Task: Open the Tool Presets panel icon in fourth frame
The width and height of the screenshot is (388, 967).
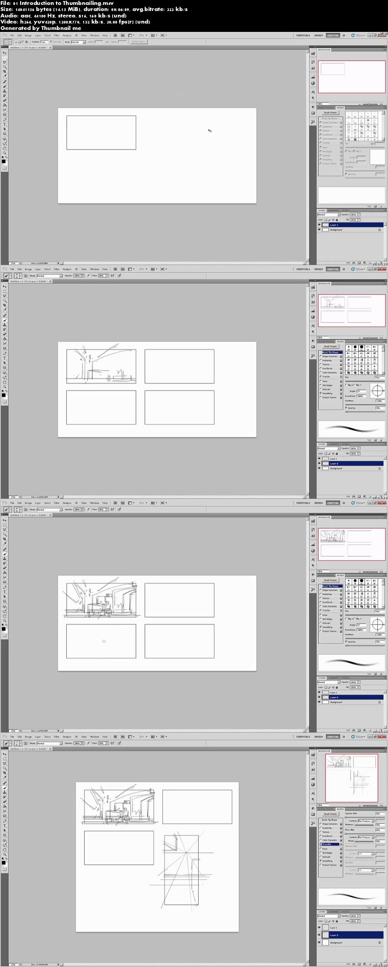Action: pyautogui.click(x=313, y=823)
